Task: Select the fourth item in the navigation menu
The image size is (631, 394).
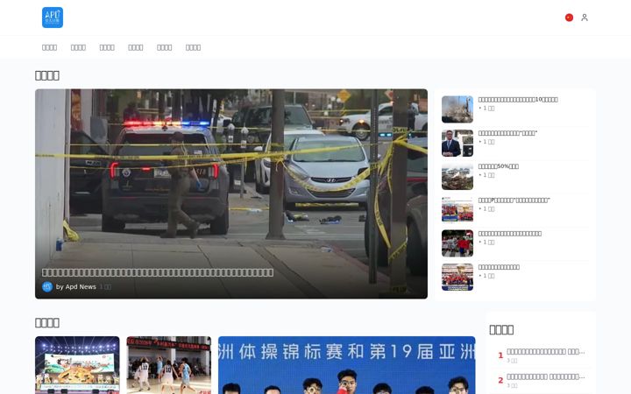Action: tap(136, 47)
